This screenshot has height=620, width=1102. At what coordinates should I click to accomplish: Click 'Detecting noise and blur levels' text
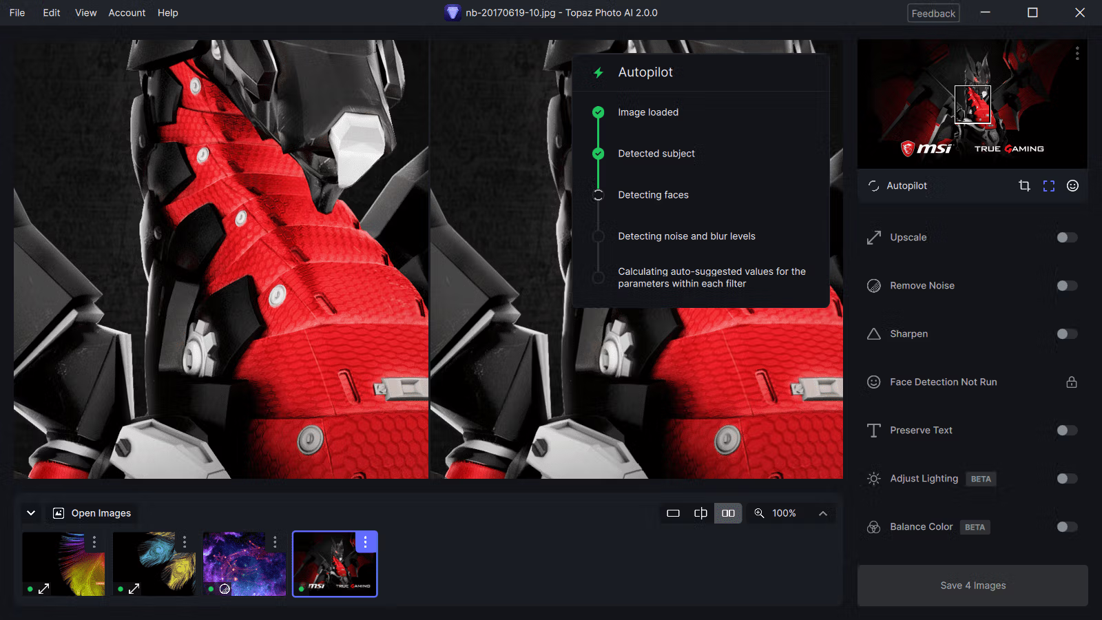(687, 236)
